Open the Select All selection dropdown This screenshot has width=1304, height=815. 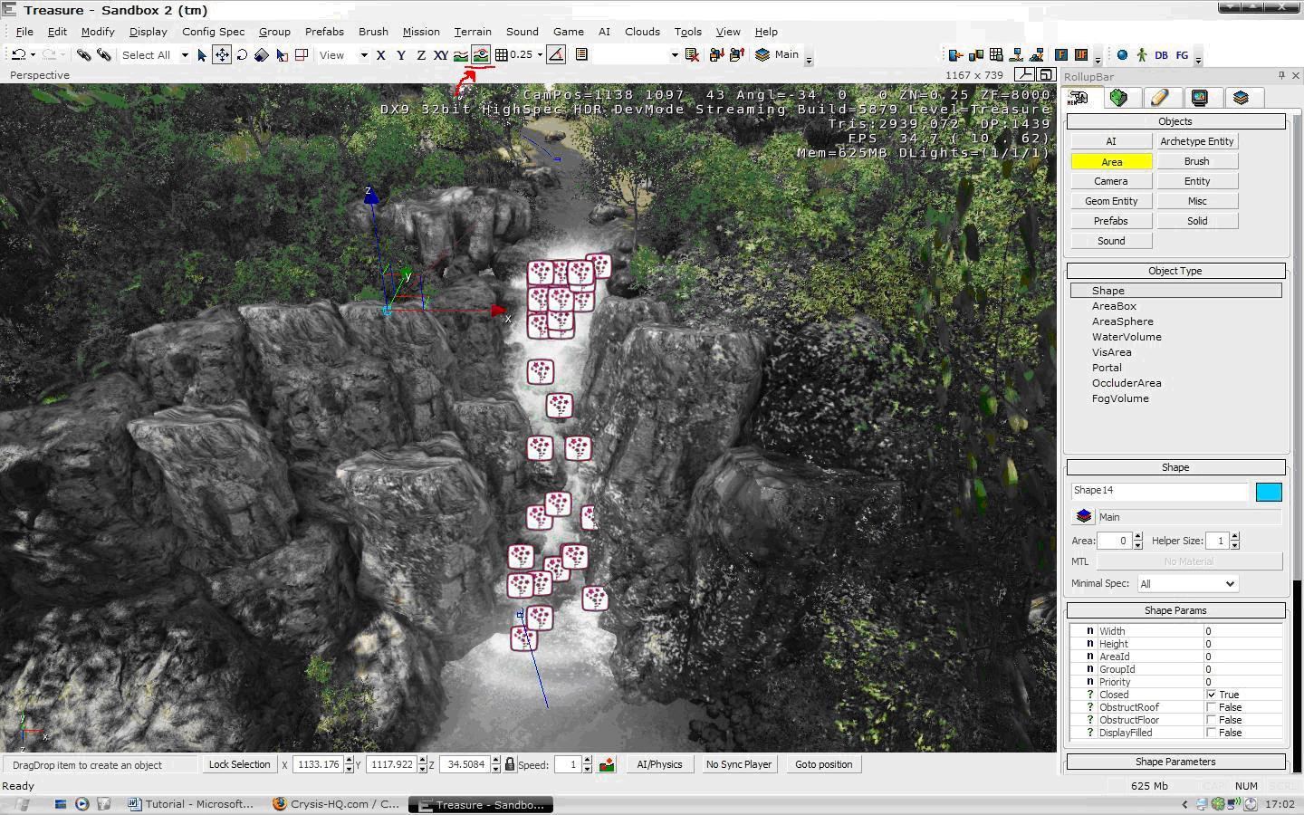tap(185, 55)
